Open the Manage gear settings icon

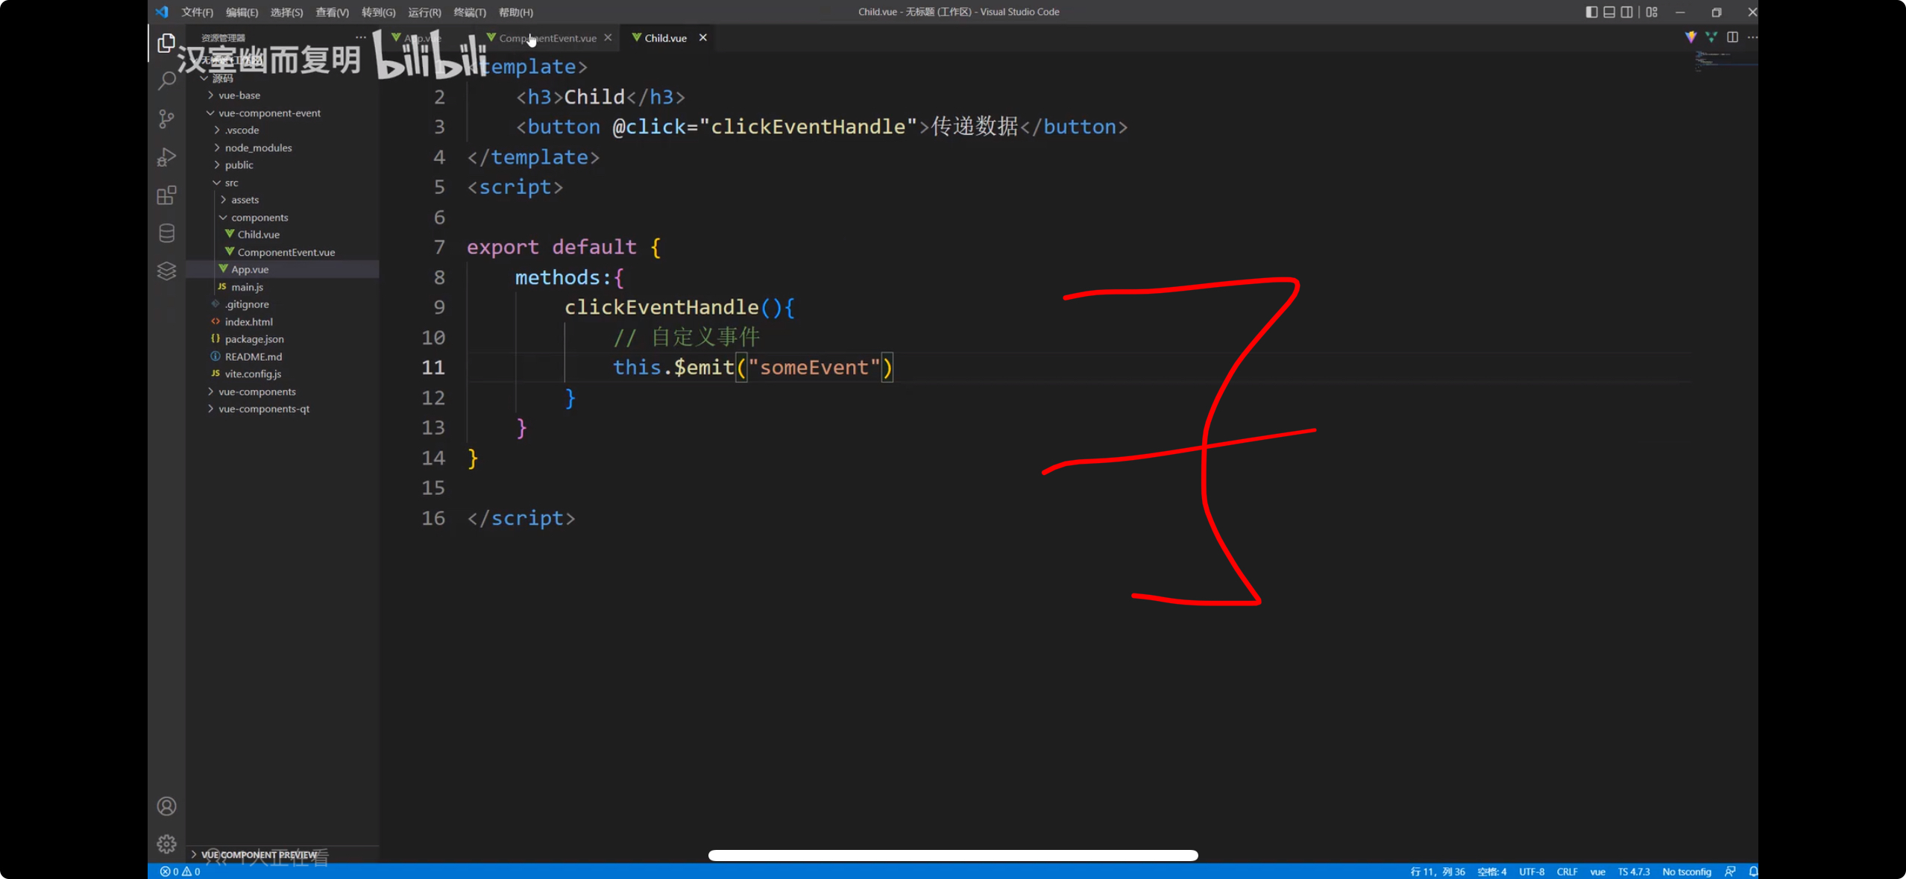coord(166,843)
